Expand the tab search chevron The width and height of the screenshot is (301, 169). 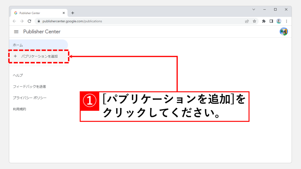click(x=254, y=9)
